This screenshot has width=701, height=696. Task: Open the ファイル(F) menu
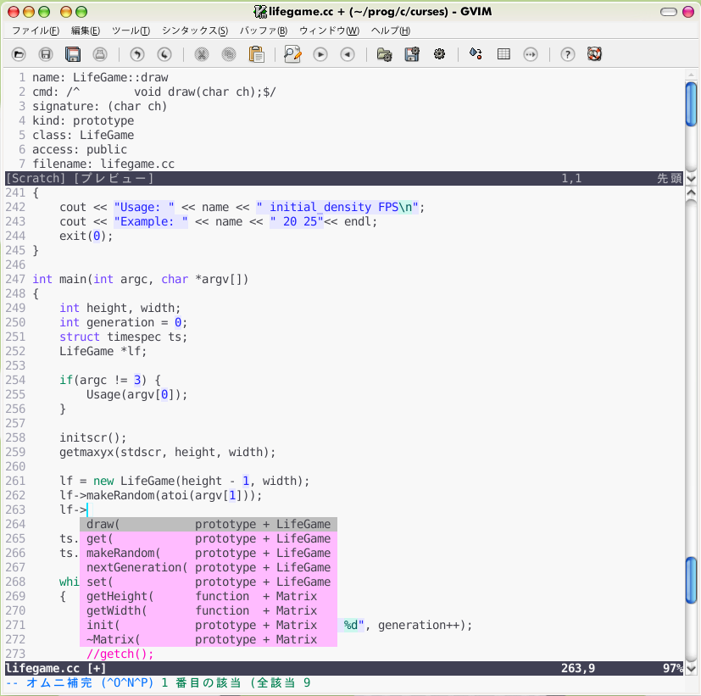click(x=36, y=31)
